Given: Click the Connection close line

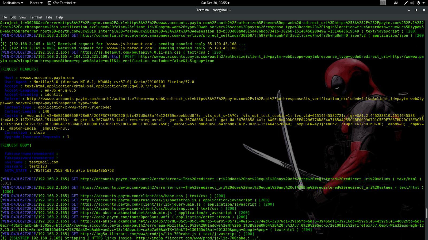Looking at the screenshot, I should tap(25, 133).
